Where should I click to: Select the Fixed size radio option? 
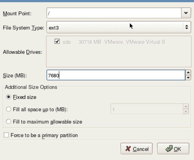click(x=9, y=97)
